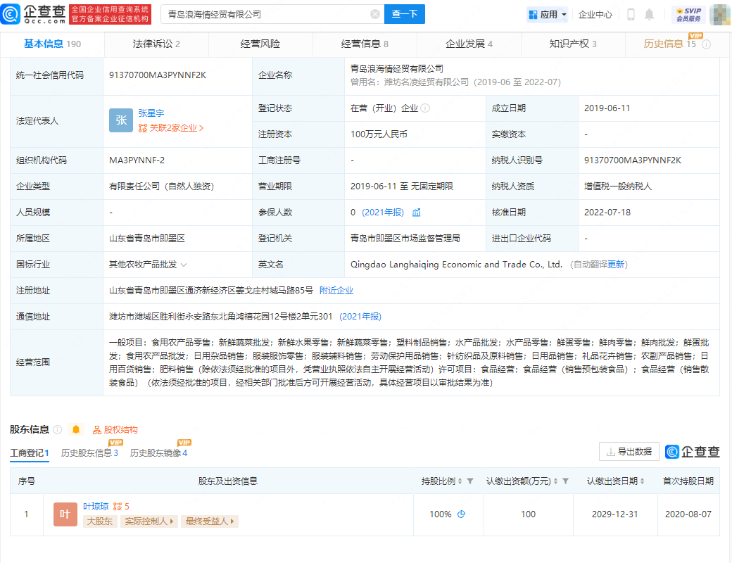Filter the 持股比例 column
This screenshot has width=732, height=563.
469,481
